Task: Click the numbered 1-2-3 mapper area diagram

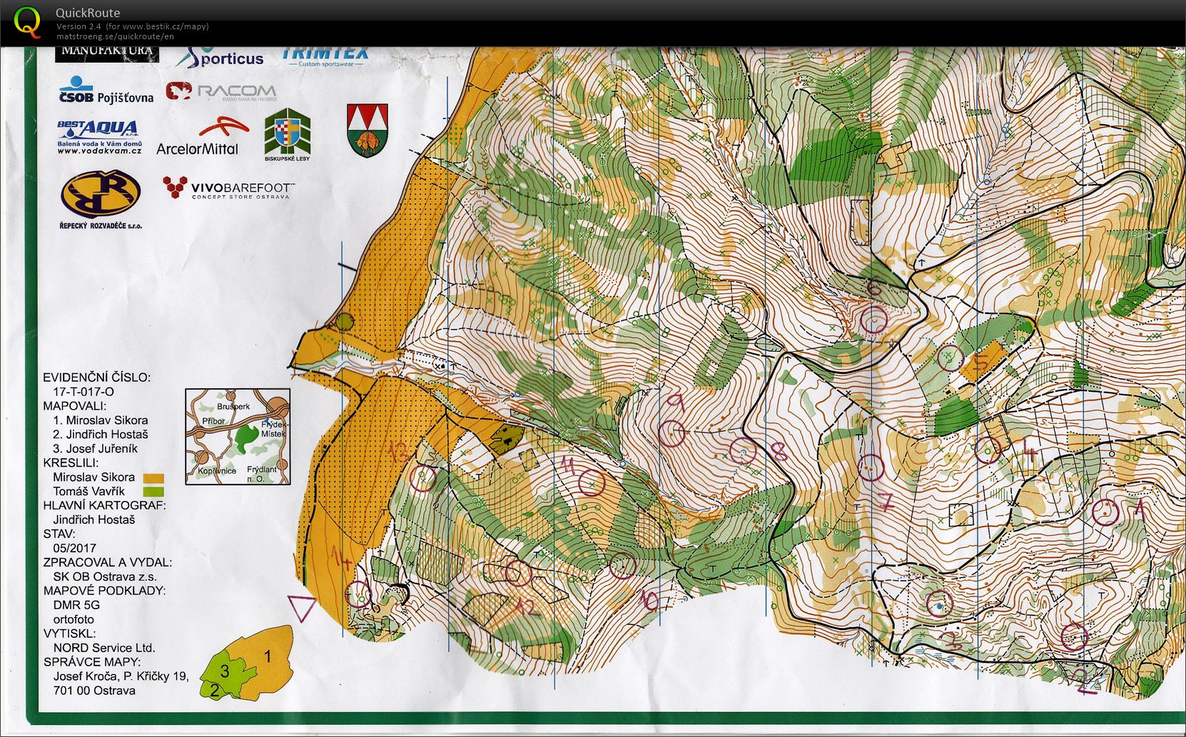Action: pyautogui.click(x=246, y=663)
